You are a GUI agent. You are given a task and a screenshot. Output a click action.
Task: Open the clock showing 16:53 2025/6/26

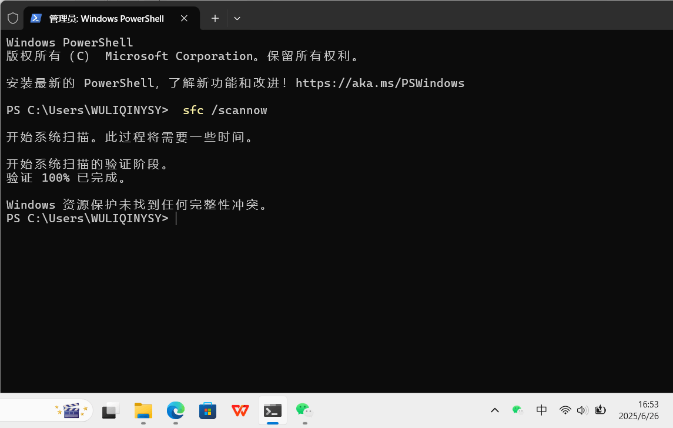pyautogui.click(x=639, y=410)
